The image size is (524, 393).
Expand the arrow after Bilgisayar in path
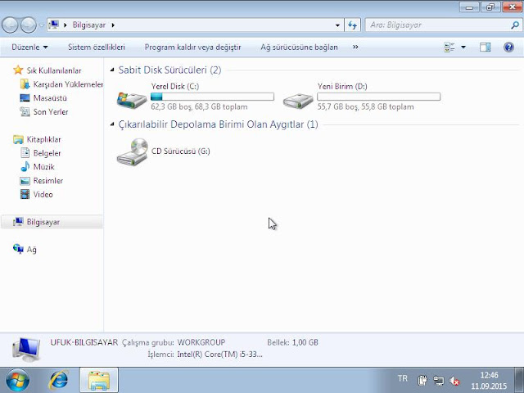[x=113, y=25]
